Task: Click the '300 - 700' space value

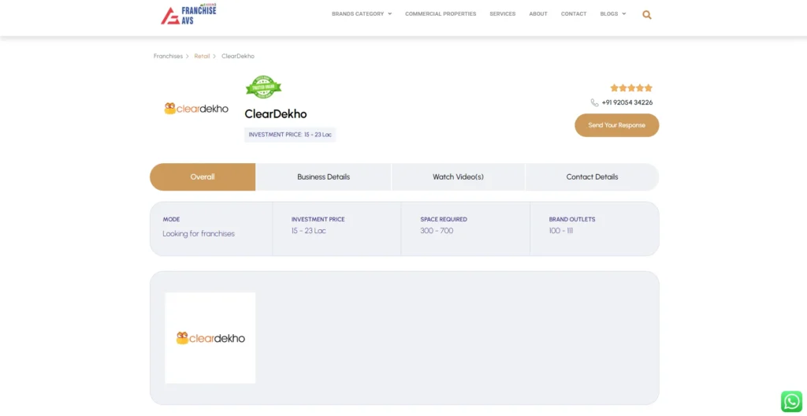Action: [437, 231]
